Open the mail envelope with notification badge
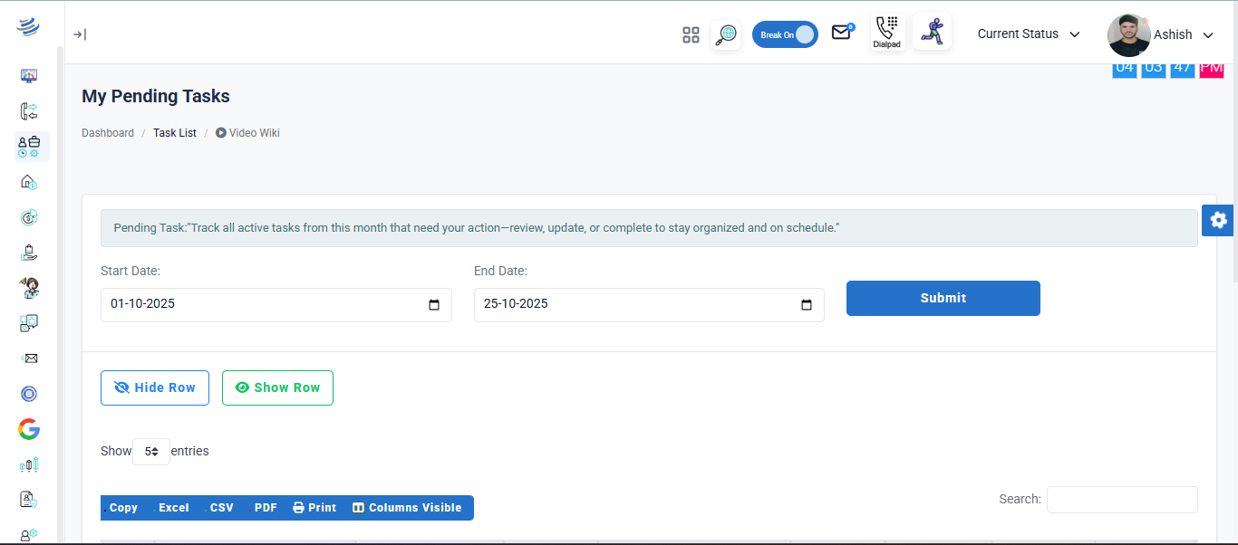Image resolution: width=1238 pixels, height=545 pixels. pos(841,31)
